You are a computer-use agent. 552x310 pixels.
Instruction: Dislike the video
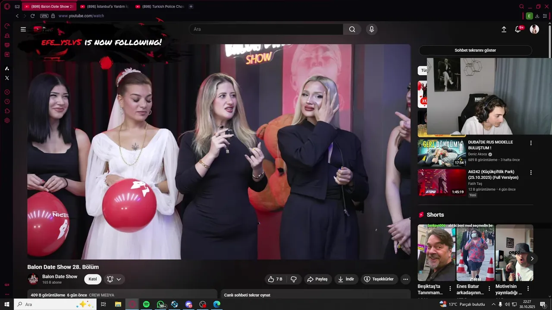(x=294, y=279)
